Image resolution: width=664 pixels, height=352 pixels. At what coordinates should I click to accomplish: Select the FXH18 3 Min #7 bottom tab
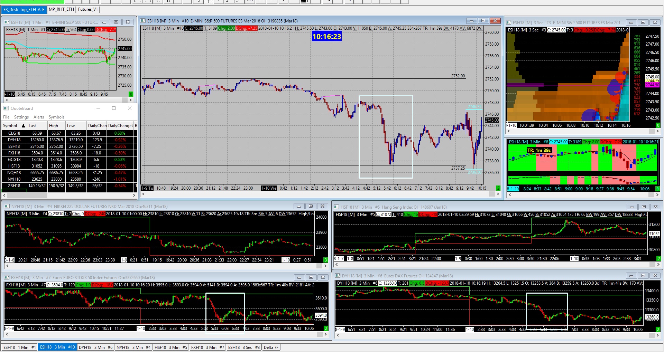tap(208, 347)
